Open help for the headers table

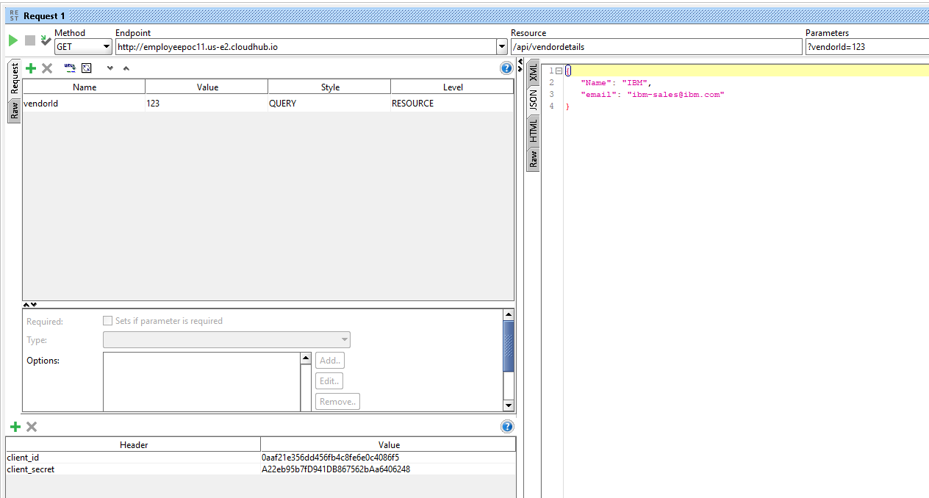pyautogui.click(x=506, y=427)
